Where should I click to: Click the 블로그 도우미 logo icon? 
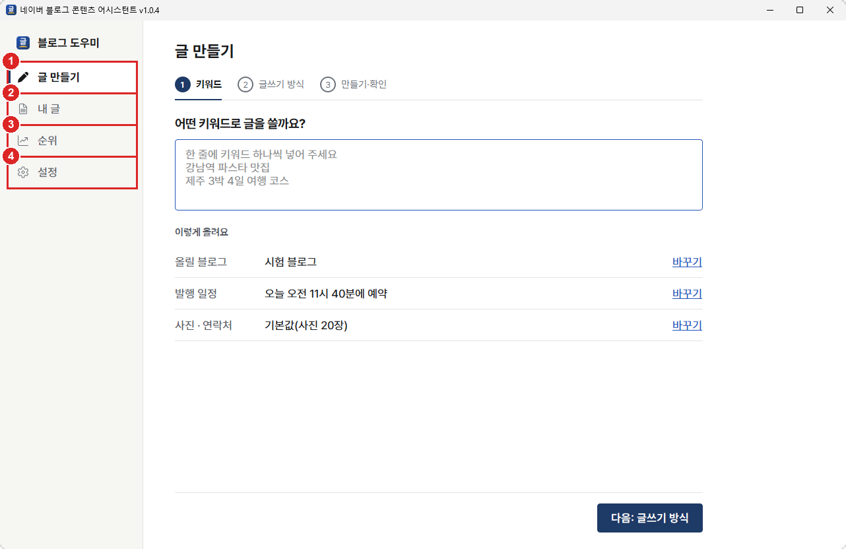click(23, 43)
